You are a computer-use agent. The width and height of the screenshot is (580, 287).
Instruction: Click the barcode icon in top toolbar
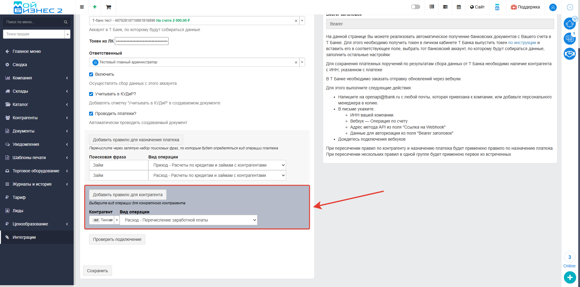click(432, 7)
